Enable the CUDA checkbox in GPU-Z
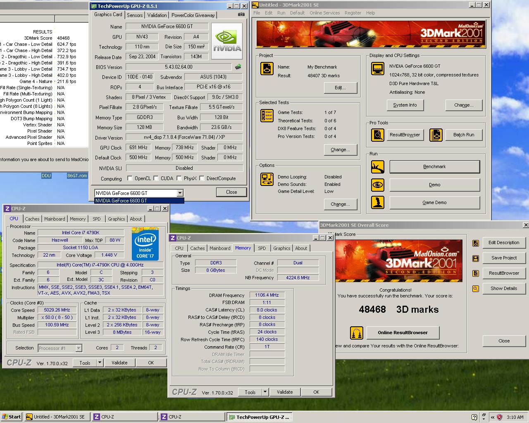 (156, 178)
